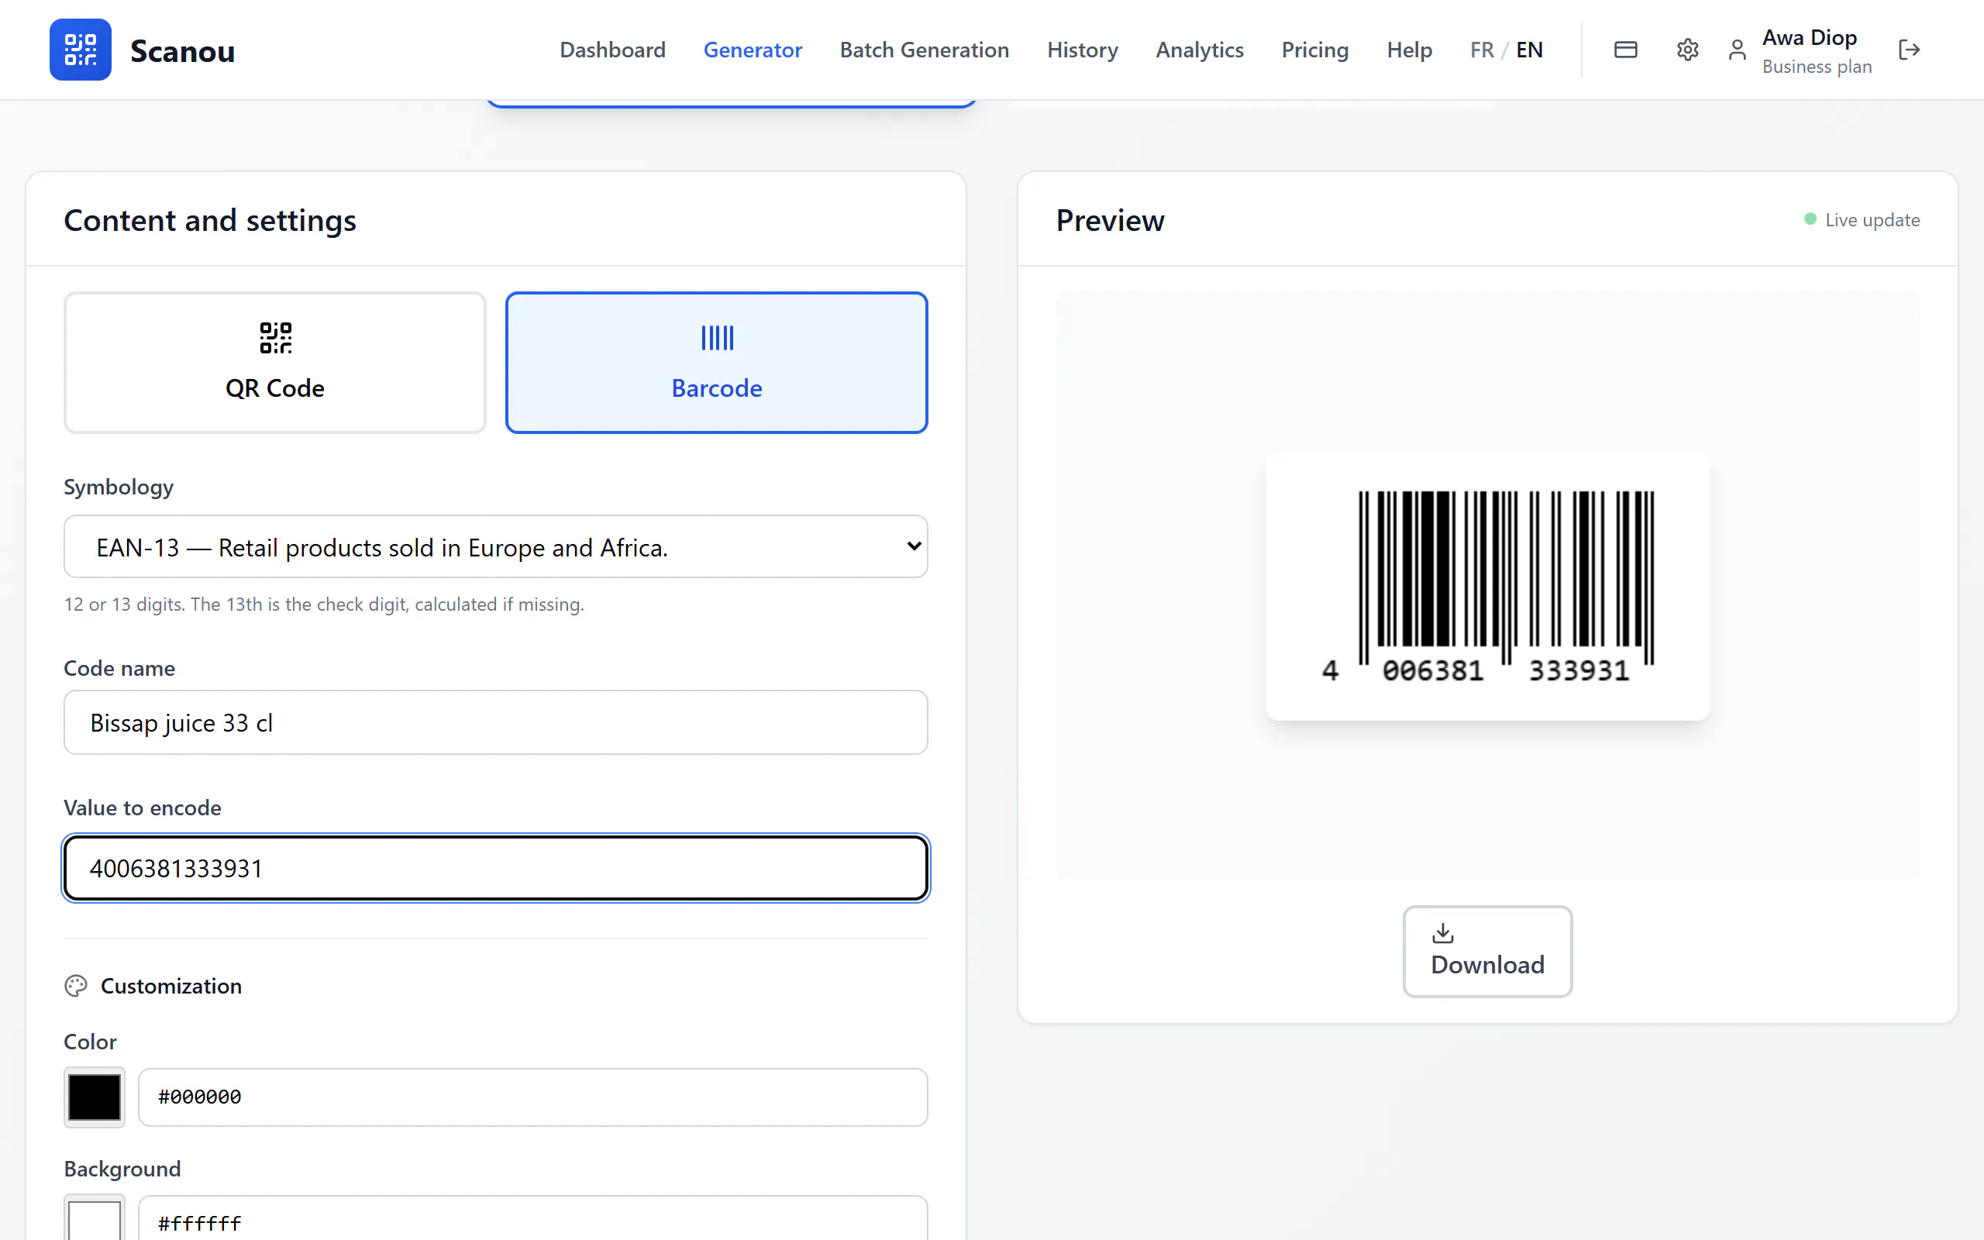Click the Background label
The height and width of the screenshot is (1240, 1984).
[x=122, y=1169]
